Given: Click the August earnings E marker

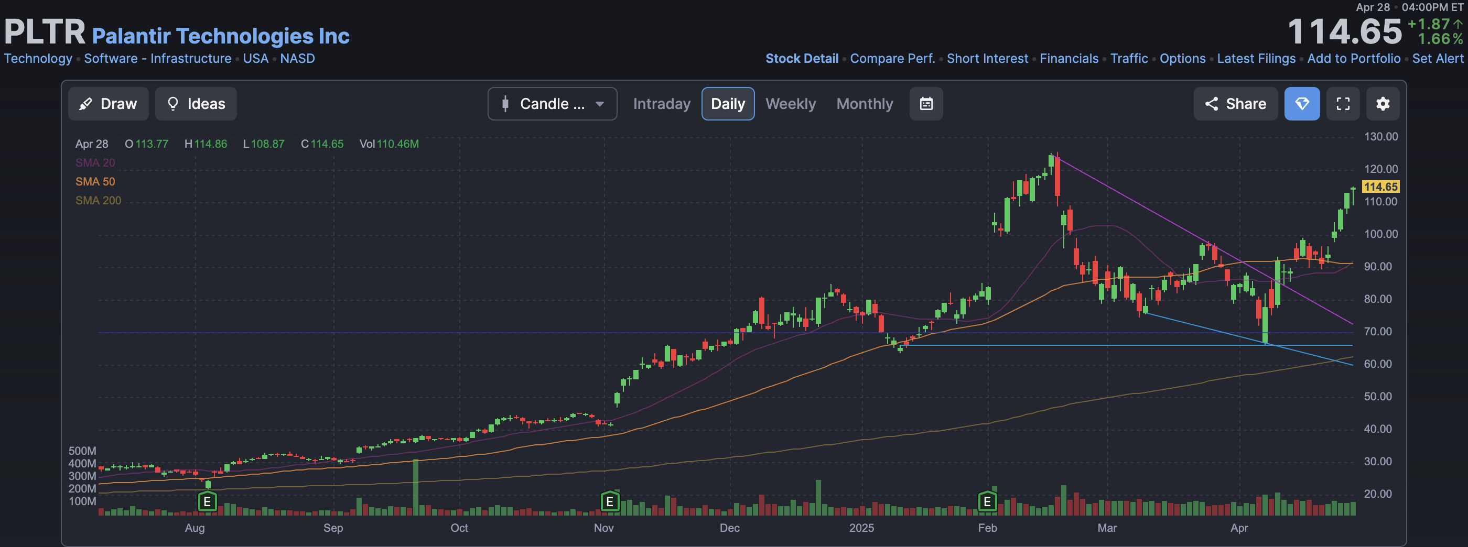Looking at the screenshot, I should tap(208, 502).
